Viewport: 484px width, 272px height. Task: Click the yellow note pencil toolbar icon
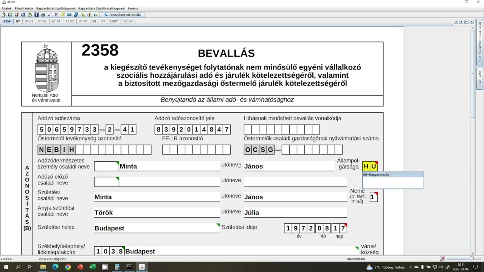point(63,15)
